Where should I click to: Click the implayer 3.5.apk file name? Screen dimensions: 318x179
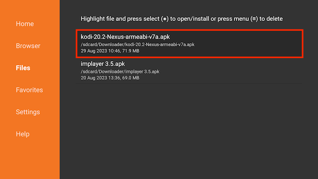[x=103, y=64]
